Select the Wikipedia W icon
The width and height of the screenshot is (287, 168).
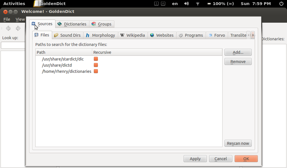click(x=122, y=35)
